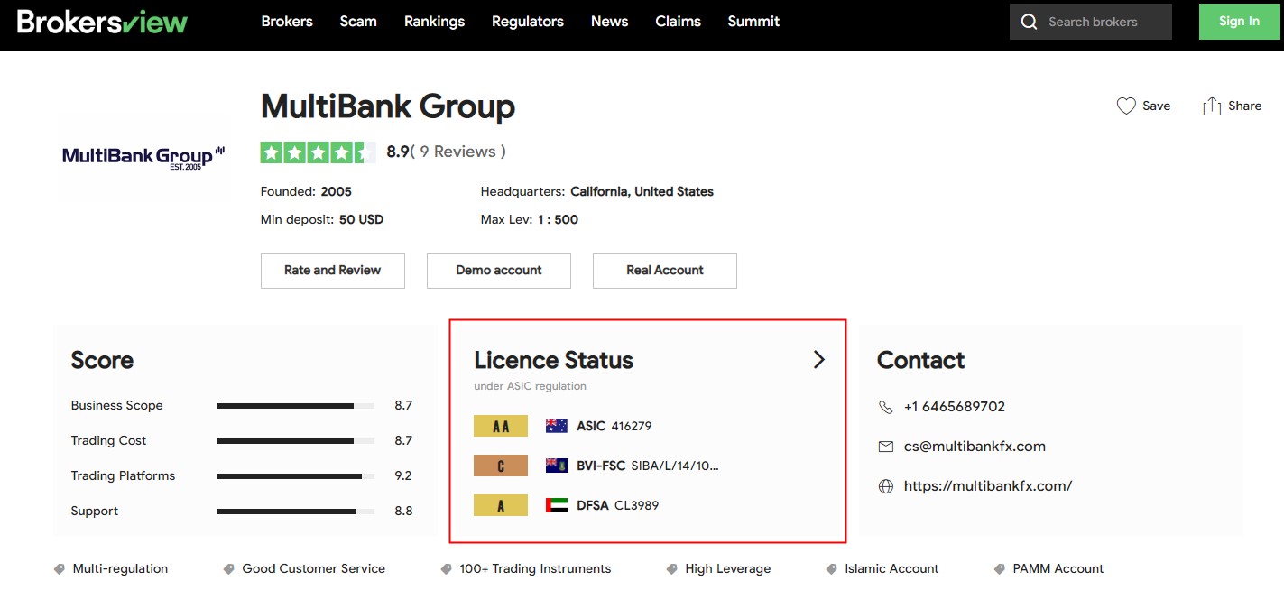The image size is (1284, 590).
Task: Click the Rate and Review button
Action: [332, 271]
